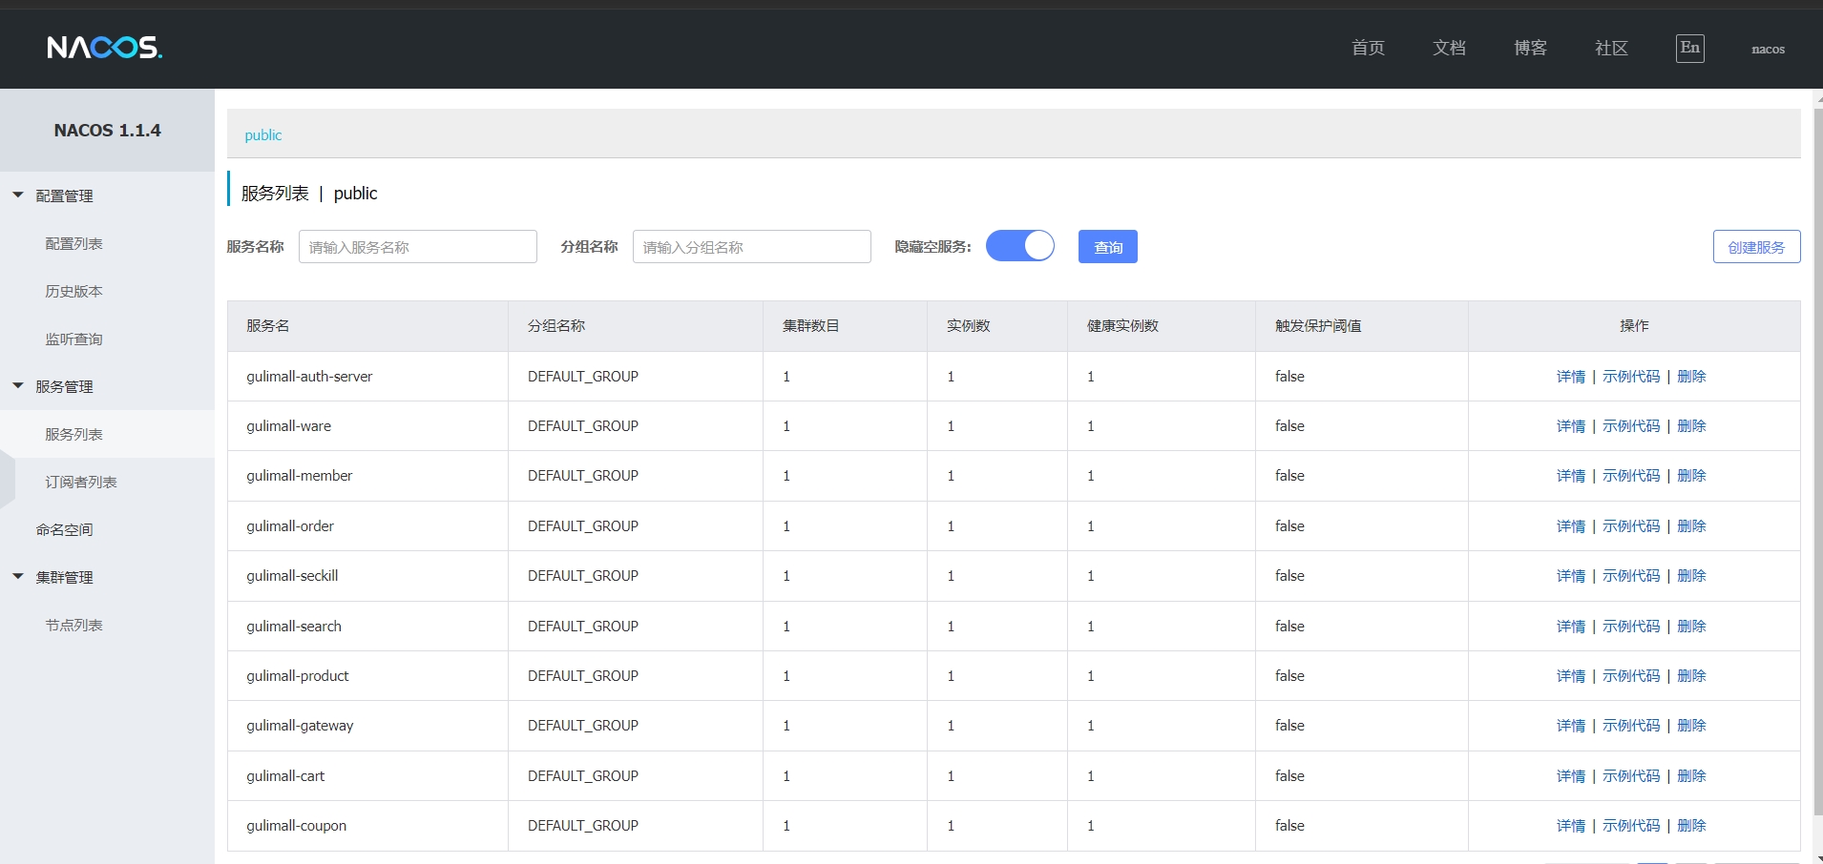Go to 首页 in top navigation

coord(1368,49)
